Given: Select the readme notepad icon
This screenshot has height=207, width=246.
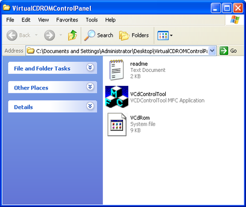Looking at the screenshot, I should coord(117,70).
